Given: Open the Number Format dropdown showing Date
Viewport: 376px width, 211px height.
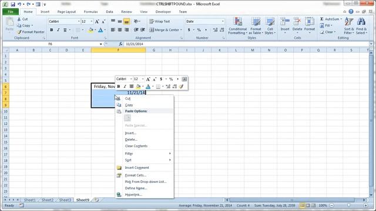Looking at the screenshot, I should 223,22.
